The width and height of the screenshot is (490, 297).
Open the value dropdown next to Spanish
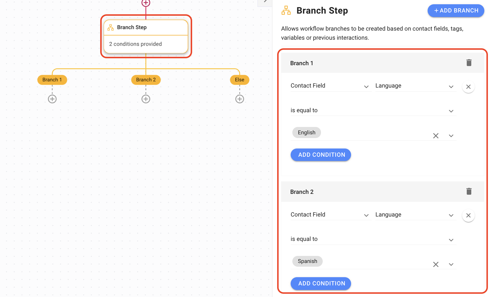(451, 264)
